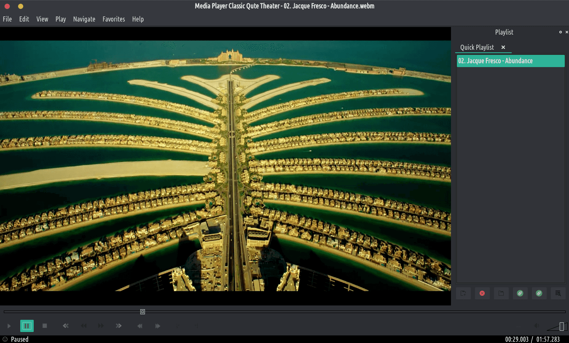Click the plain folder icon below the playlist
The width and height of the screenshot is (569, 343).
click(501, 293)
